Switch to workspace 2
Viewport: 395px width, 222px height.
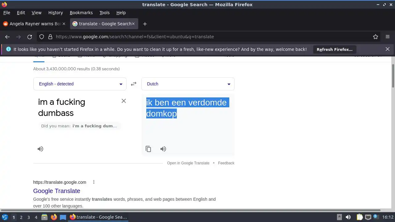click(21, 217)
